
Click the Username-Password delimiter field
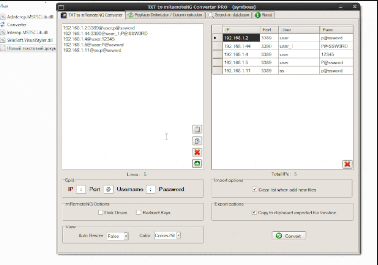pyautogui.click(x=150, y=189)
